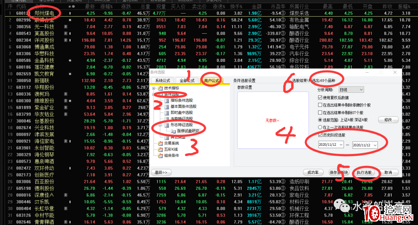Click the 技术指标 folder icon in tree
This screenshot has width=418, height=225.
(160, 88)
